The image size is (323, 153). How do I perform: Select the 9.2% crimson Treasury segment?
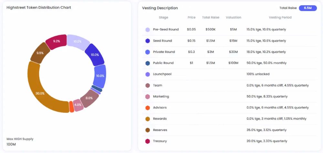(x=56, y=41)
